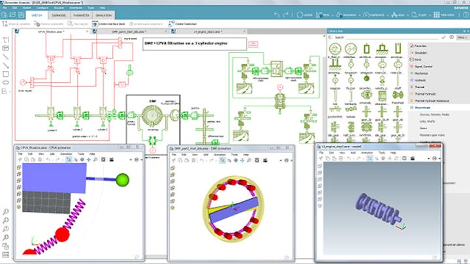Switch to the SUBMODEL mode tab
The image size is (470, 264).
click(59, 15)
